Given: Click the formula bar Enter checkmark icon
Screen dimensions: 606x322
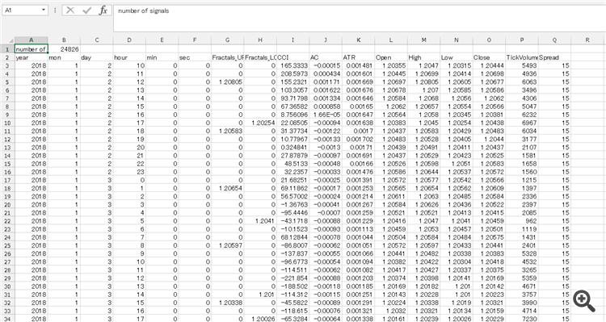Looking at the screenshot, I should [x=87, y=10].
